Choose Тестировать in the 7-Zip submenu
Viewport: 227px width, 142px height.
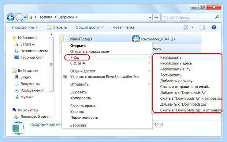tap(187, 75)
